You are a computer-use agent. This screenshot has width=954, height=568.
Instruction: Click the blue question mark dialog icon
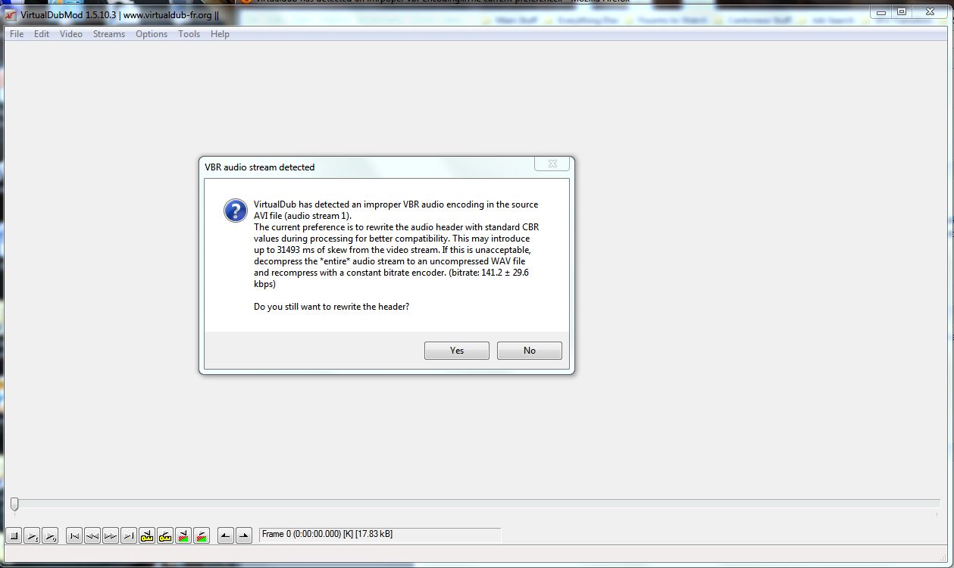(236, 211)
